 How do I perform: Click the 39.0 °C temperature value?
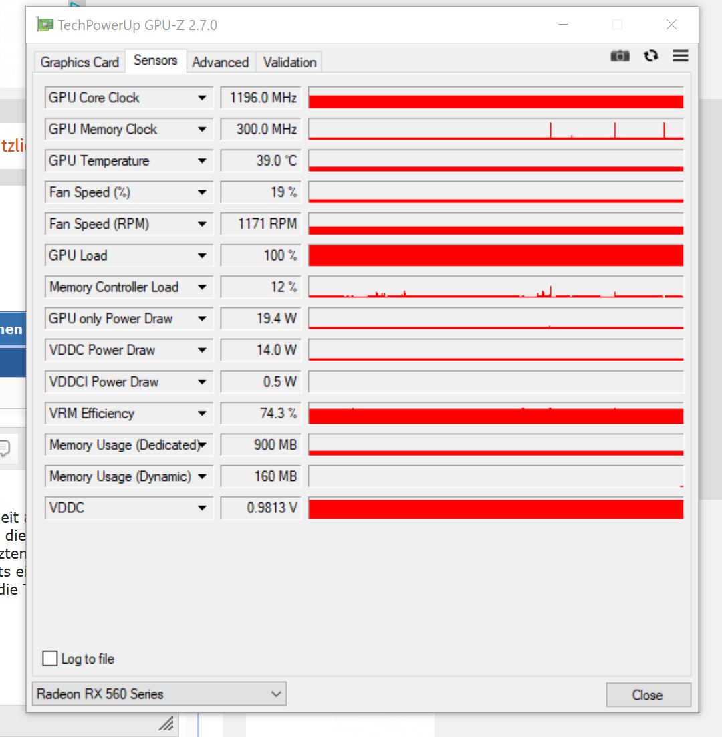261,161
